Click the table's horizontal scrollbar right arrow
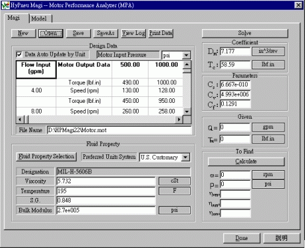This screenshot has width=305, height=248. (x=179, y=119)
